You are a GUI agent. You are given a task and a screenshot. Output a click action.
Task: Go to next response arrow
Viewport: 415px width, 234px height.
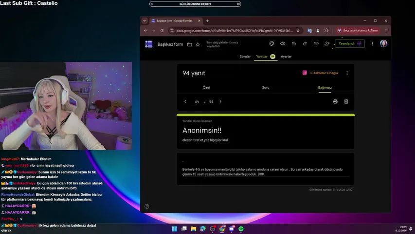(220, 101)
